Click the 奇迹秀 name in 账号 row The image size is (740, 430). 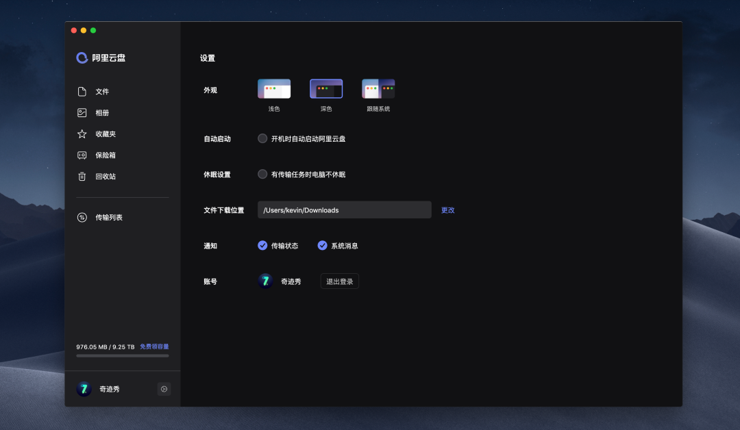pos(291,281)
